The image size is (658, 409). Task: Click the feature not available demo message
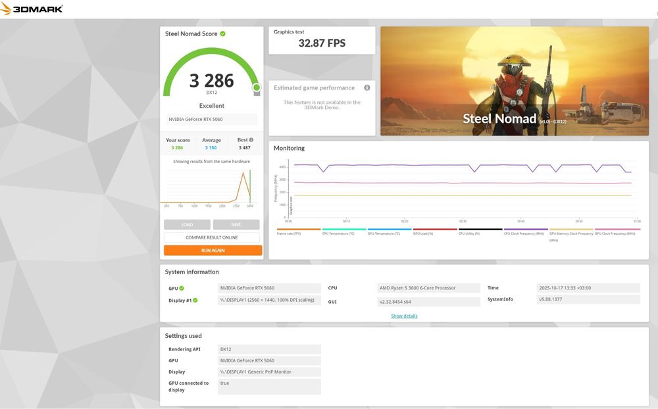click(322, 105)
